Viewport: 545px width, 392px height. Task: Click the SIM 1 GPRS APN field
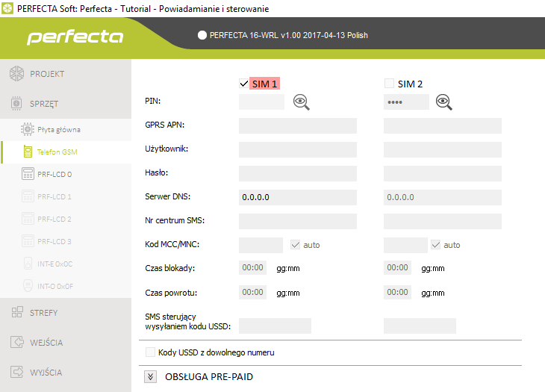pyautogui.click(x=297, y=125)
